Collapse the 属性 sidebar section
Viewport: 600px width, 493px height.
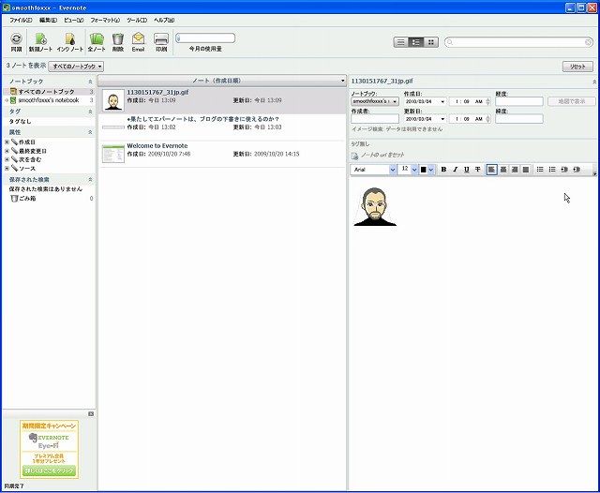pyautogui.click(x=90, y=132)
